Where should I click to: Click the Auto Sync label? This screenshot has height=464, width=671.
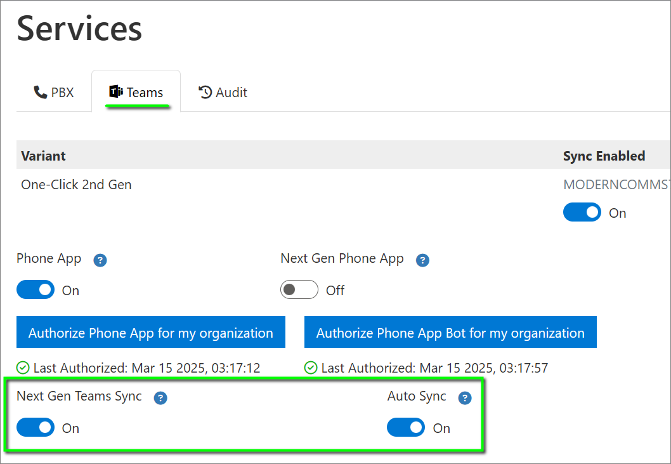coord(417,396)
